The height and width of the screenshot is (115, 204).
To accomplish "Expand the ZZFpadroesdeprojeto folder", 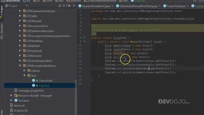I will 20,31.
